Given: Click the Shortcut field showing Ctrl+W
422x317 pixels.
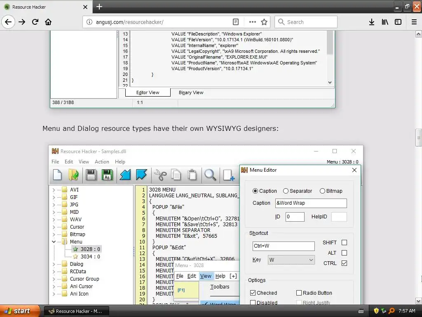Looking at the screenshot, I should [x=284, y=246].
